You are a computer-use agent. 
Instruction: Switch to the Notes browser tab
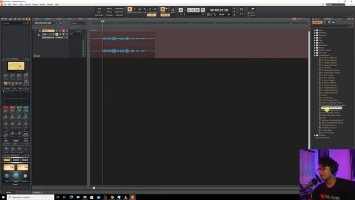339,19
